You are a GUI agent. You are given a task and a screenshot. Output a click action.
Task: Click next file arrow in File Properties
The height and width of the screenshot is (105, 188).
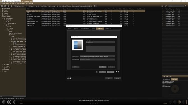click(x=70, y=78)
